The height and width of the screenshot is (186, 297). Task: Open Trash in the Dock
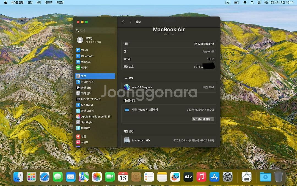[278, 177]
